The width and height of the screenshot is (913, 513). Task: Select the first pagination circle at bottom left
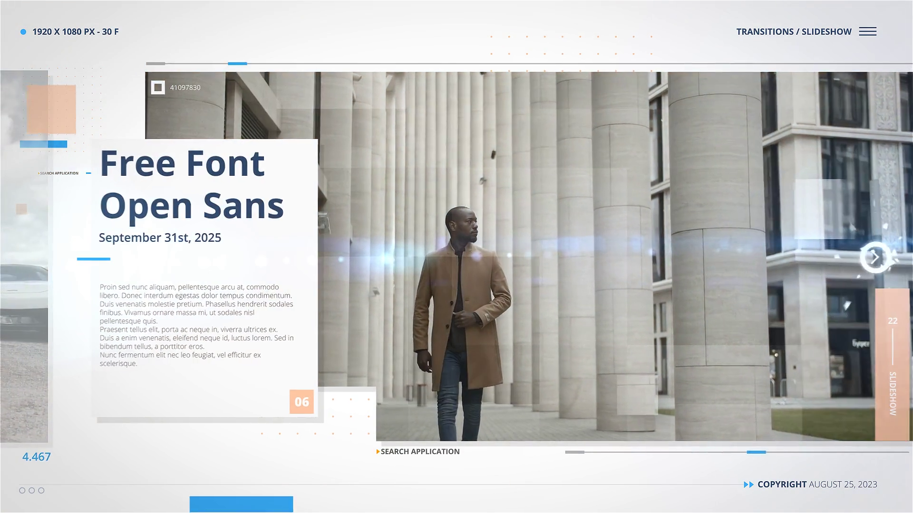click(x=22, y=490)
